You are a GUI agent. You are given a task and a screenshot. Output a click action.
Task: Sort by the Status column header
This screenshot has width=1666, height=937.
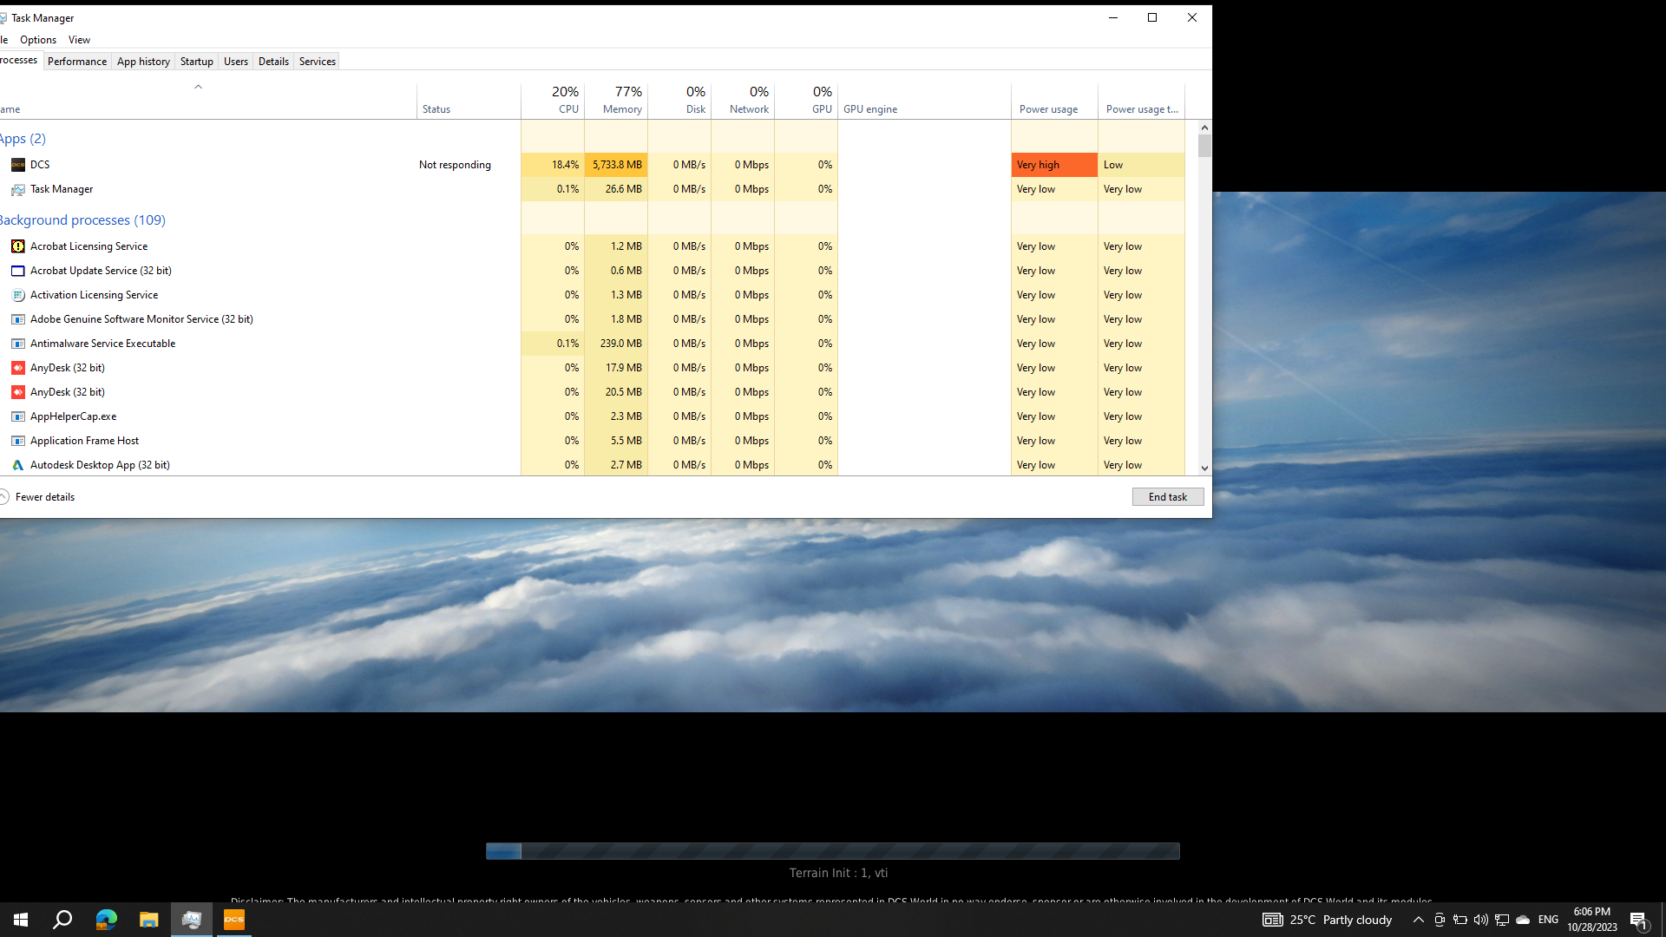coord(469,100)
